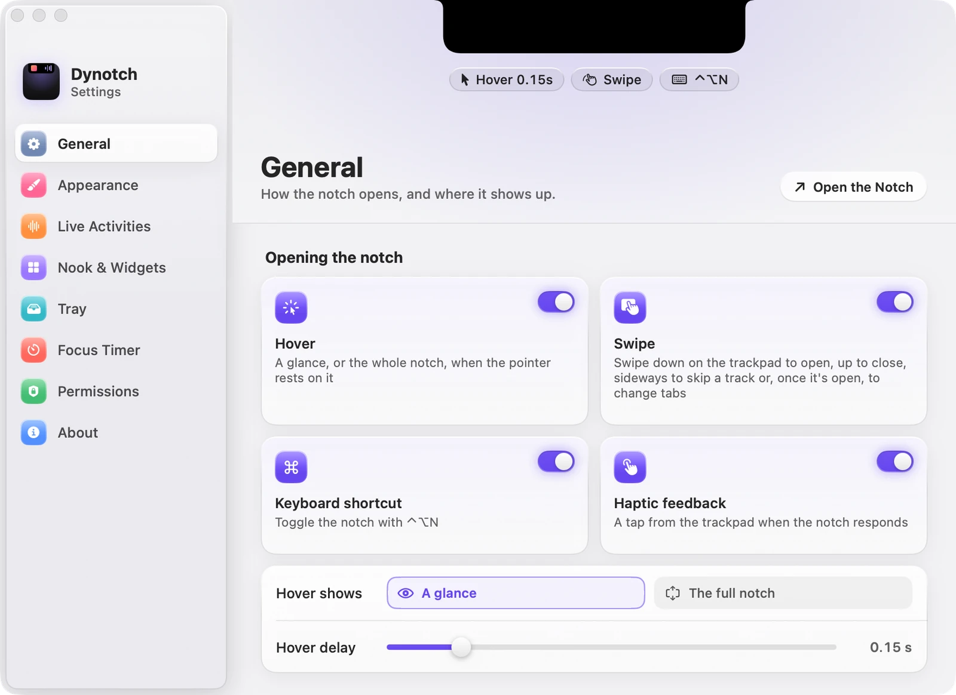956x695 pixels.
Task: Choose The full notch for hover
Action: (x=783, y=593)
